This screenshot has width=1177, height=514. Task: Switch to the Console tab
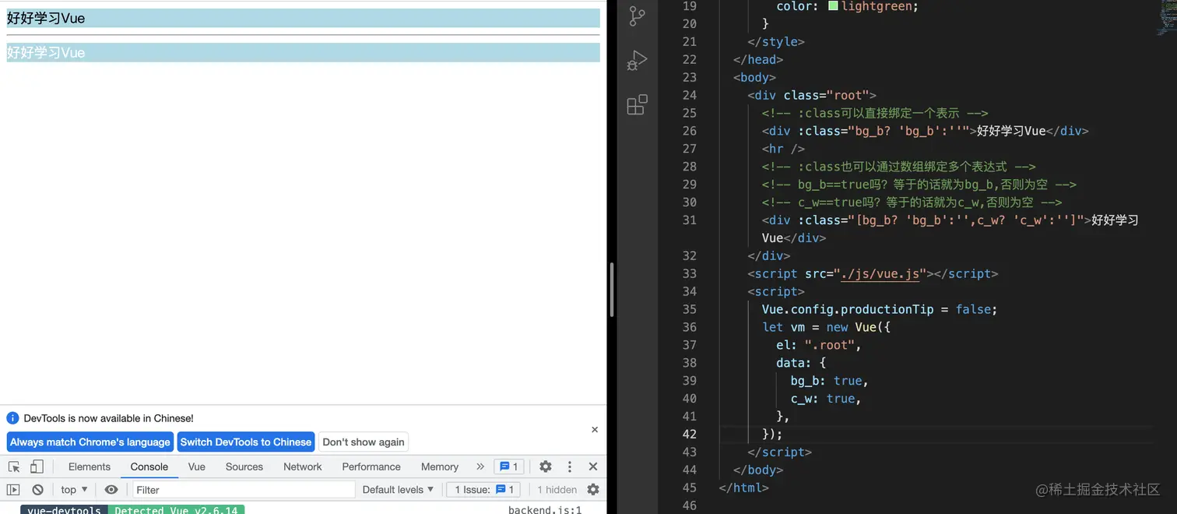pyautogui.click(x=149, y=466)
